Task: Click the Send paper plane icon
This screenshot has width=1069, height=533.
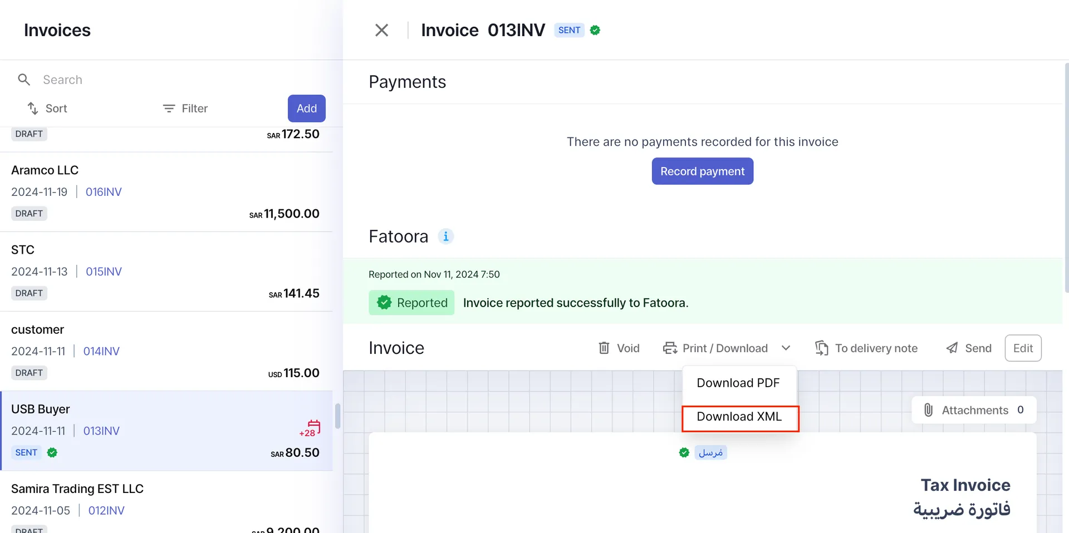Action: pyautogui.click(x=952, y=348)
